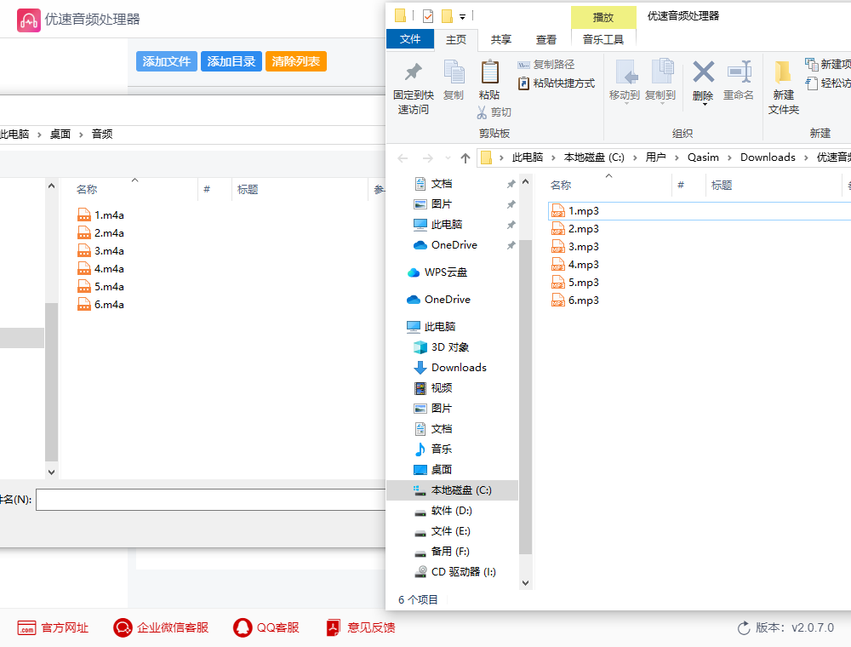Click the Up arrow in Explorer navigation
851x647 pixels.
465,158
